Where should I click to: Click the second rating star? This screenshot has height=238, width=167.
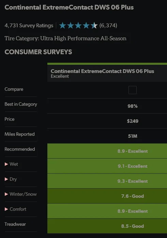[71, 25]
